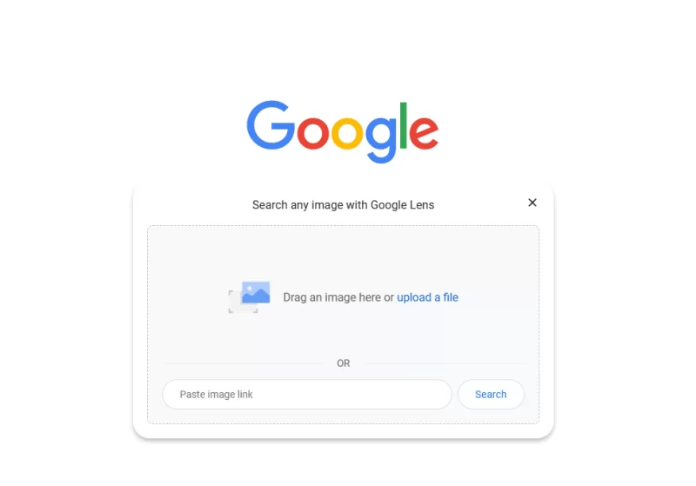Click the blue capital G of Google logo
The height and width of the screenshot is (486, 696).
[271, 125]
